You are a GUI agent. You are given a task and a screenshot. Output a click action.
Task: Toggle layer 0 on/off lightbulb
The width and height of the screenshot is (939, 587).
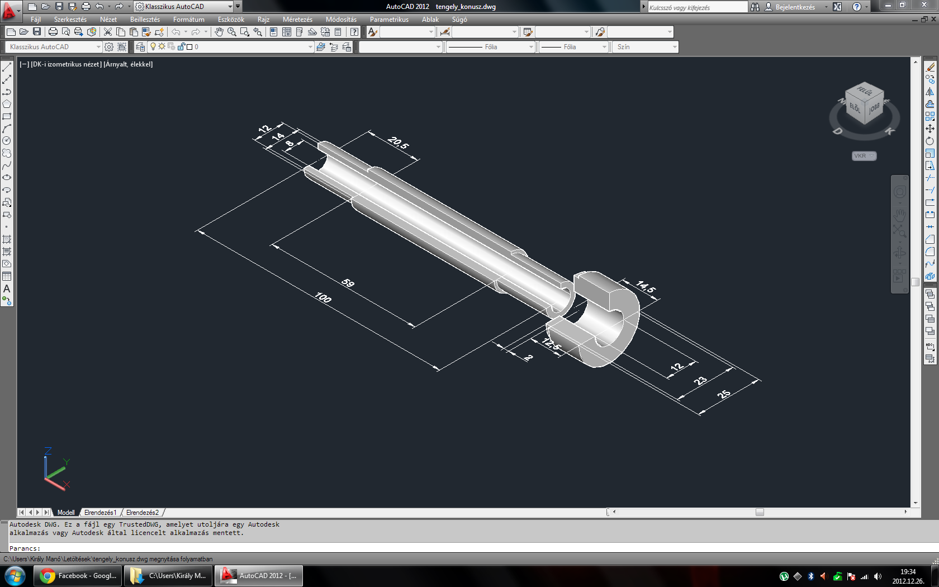[153, 47]
